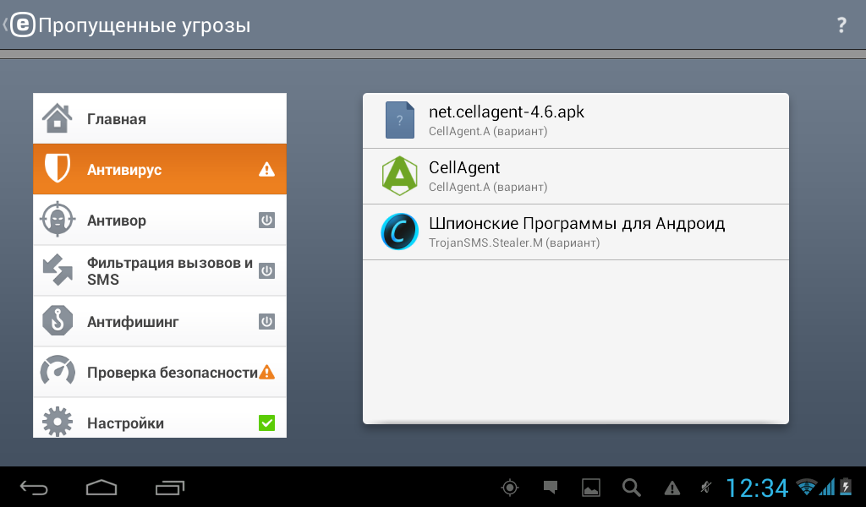Click the call and SMS filter arrows icon
The image size is (866, 507).
tap(58, 270)
